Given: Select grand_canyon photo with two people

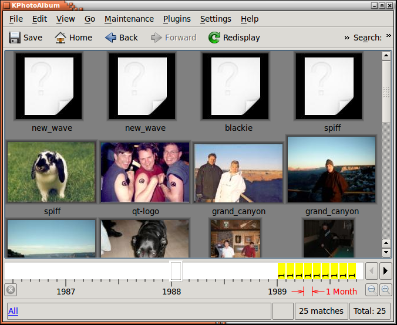Looking at the screenshot, I should point(238,173).
